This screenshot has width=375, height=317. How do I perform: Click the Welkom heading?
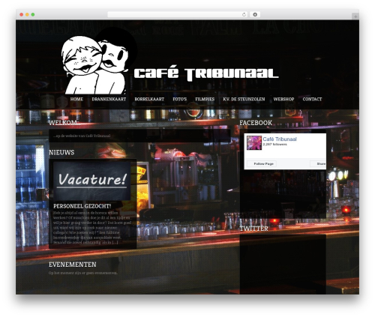click(64, 123)
